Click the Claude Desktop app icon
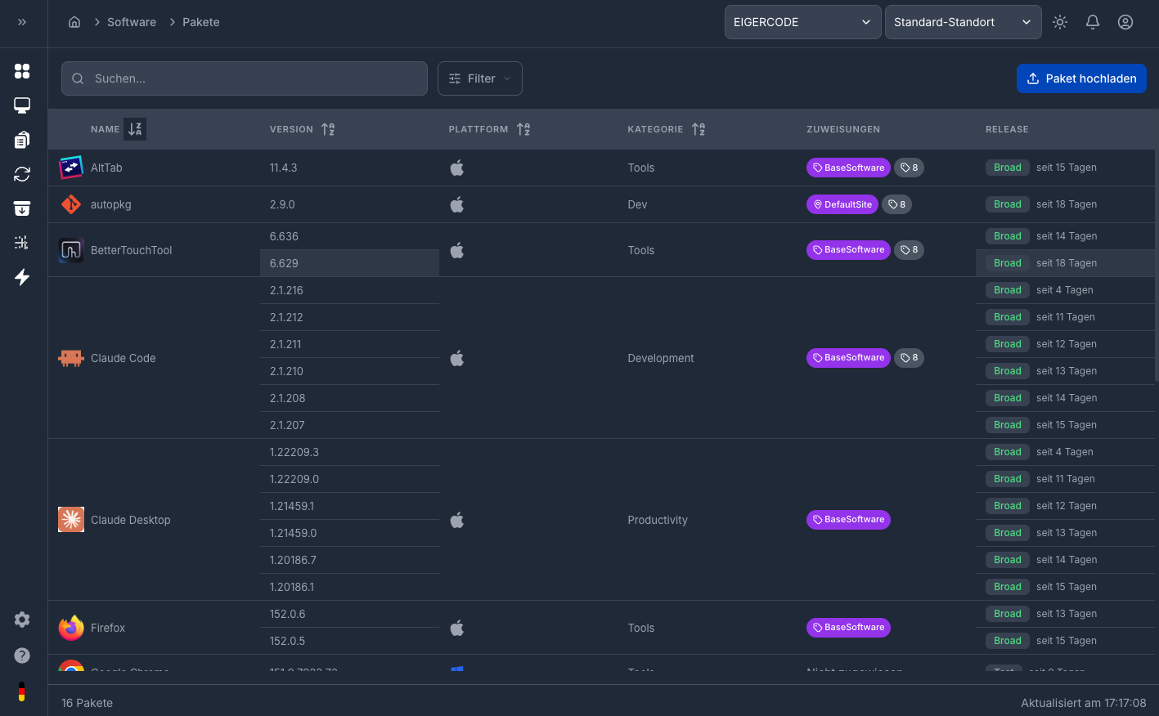 (x=71, y=520)
